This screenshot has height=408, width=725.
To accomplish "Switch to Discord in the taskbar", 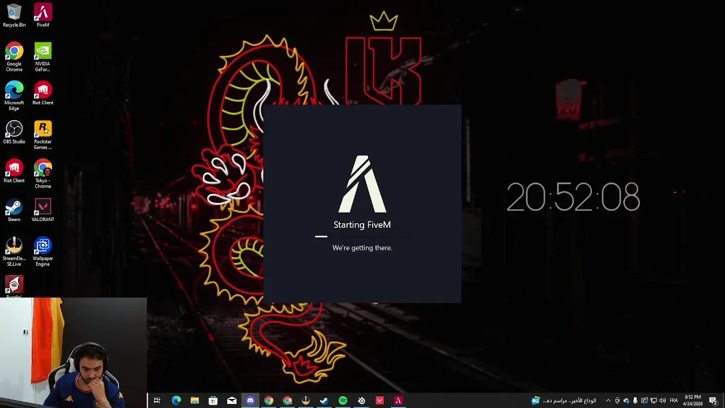I will 250,401.
